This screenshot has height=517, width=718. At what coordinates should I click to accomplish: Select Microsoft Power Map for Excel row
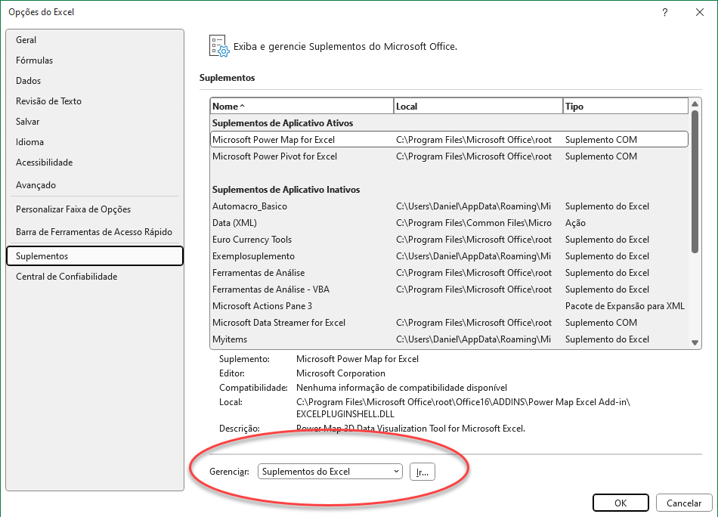449,140
